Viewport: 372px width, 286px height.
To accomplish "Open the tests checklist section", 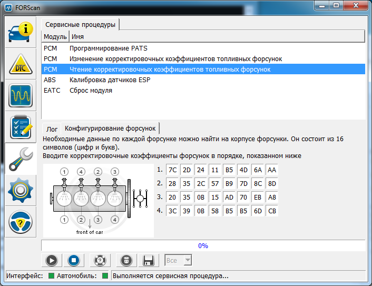I will click(21, 127).
